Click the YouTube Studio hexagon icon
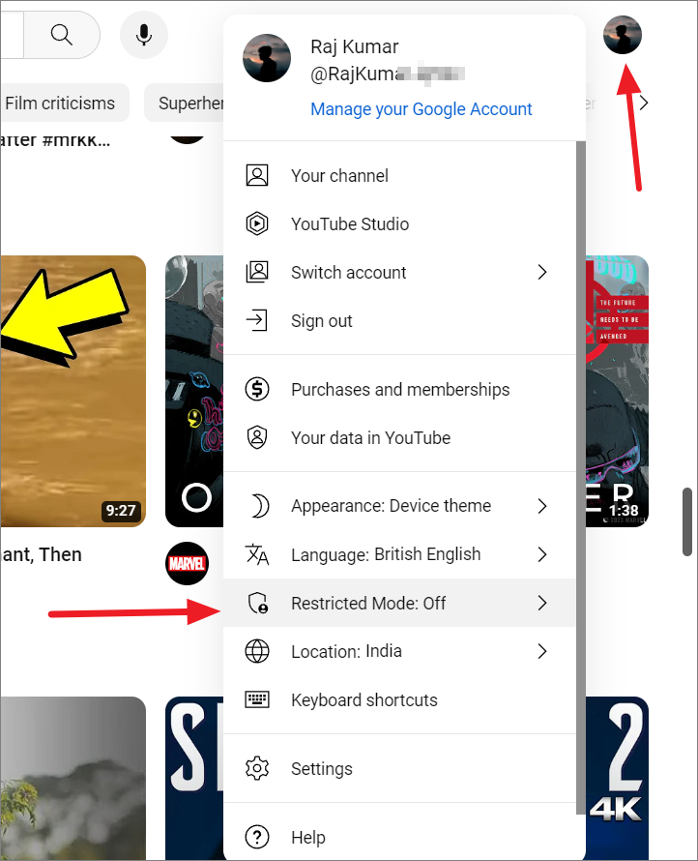Screen dimensions: 698x861 [257, 224]
